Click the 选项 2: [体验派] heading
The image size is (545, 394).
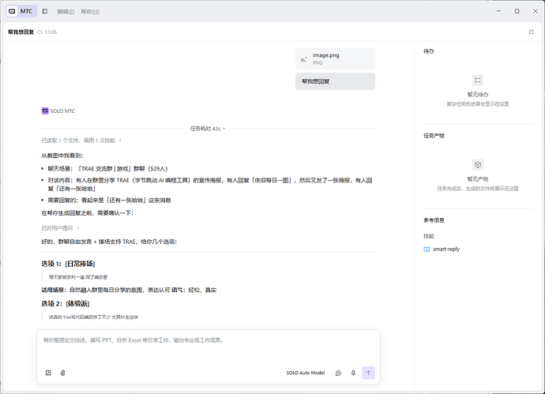[x=66, y=304]
